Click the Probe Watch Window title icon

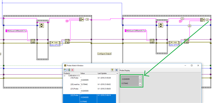tap(65, 65)
